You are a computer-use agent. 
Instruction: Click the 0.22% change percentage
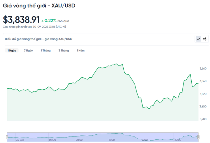(50, 20)
